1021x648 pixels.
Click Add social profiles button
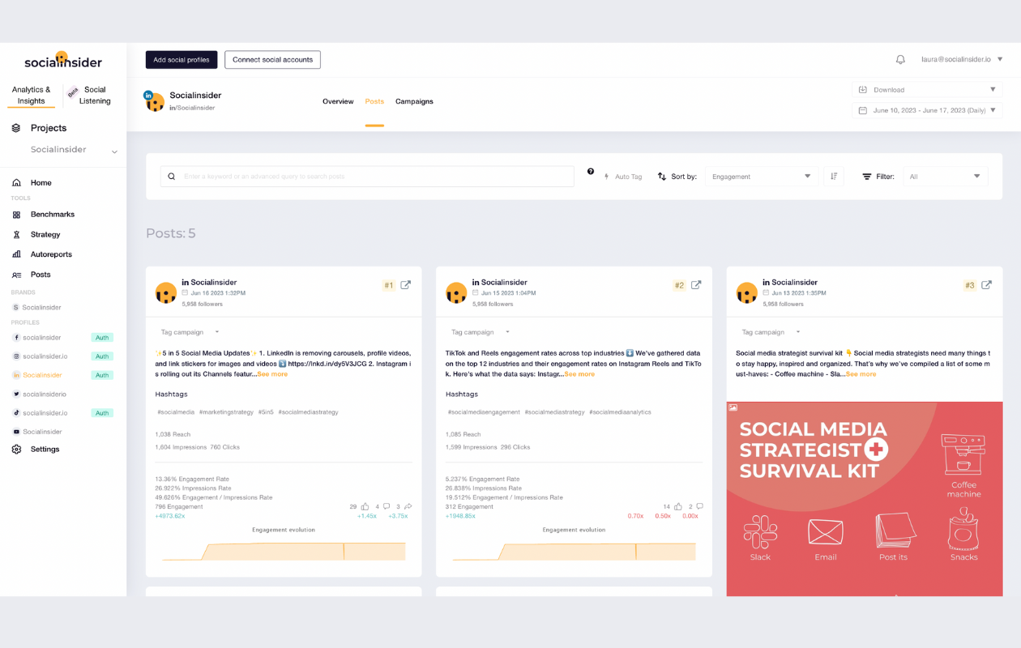click(x=182, y=60)
